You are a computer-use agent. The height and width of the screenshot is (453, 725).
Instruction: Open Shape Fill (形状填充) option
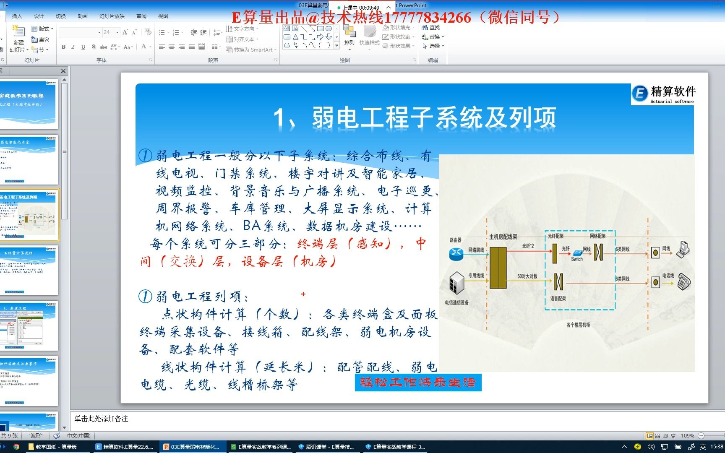[x=398, y=28]
